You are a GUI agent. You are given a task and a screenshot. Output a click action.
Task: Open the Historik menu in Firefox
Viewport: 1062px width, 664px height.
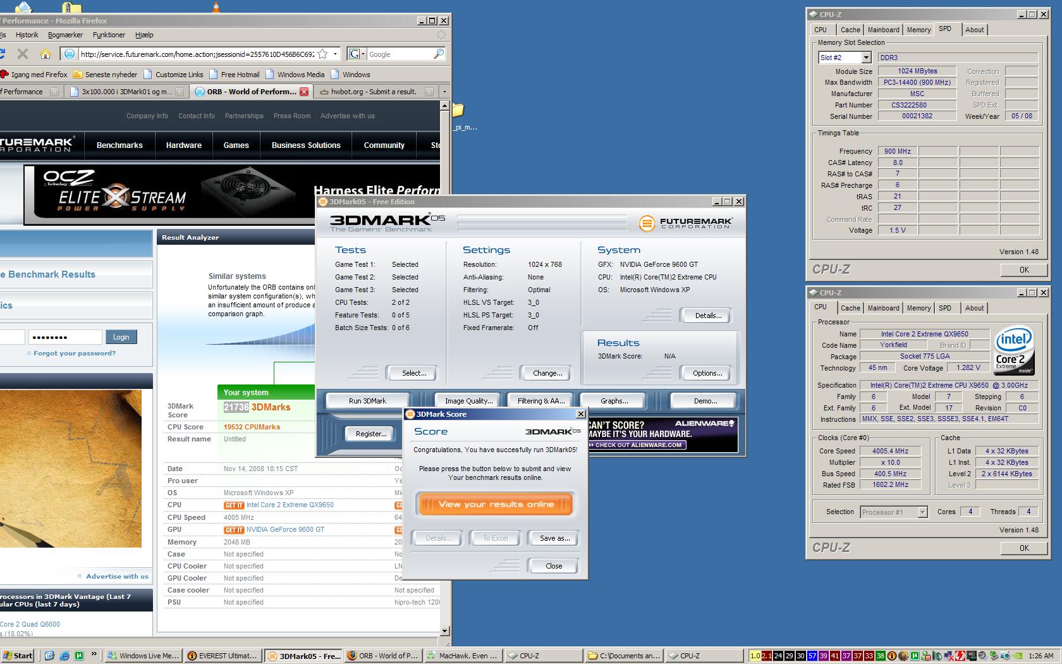pyautogui.click(x=27, y=35)
